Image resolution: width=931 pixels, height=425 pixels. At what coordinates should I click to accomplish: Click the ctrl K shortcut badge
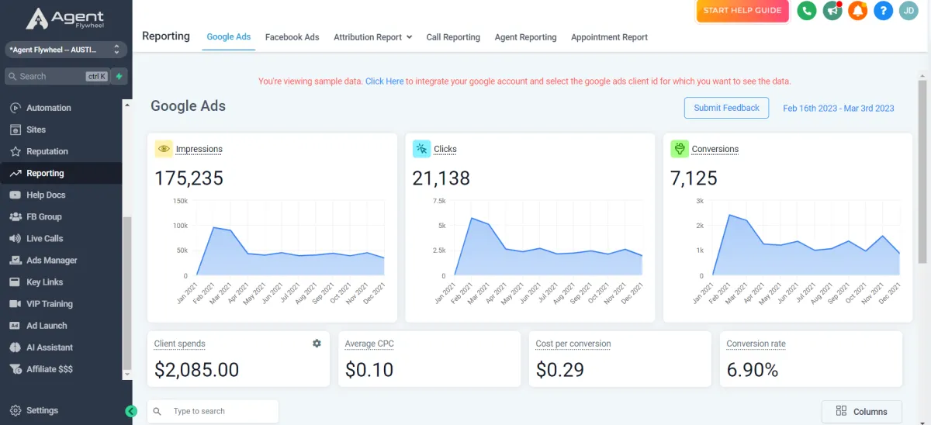point(97,76)
